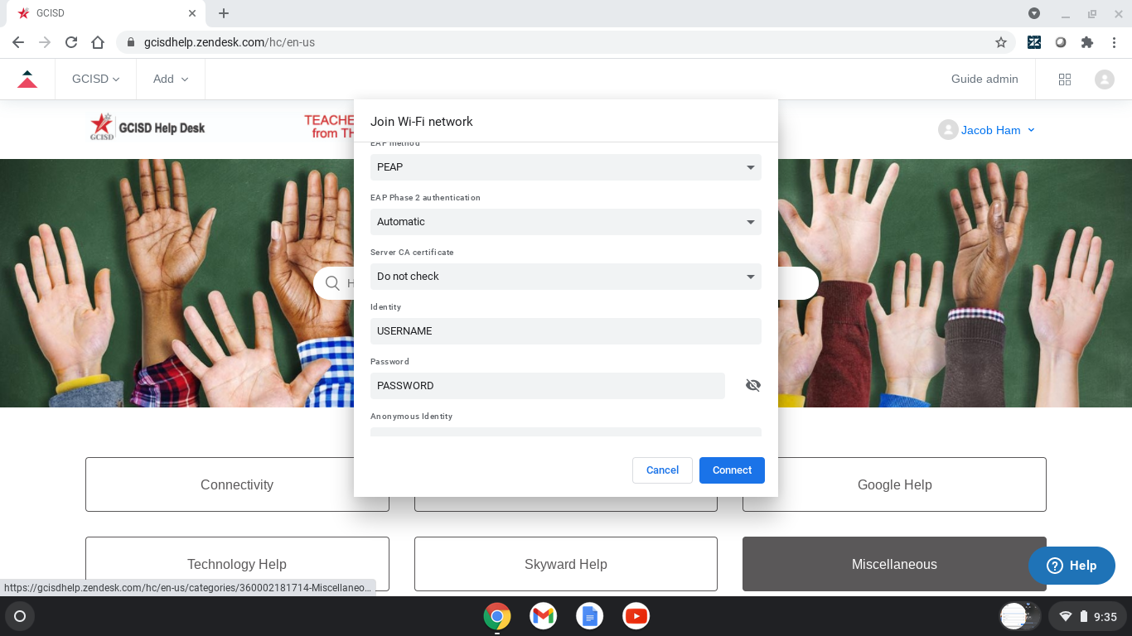The image size is (1132, 636).
Task: Click the dark circle extension icon
Action: click(x=1061, y=42)
